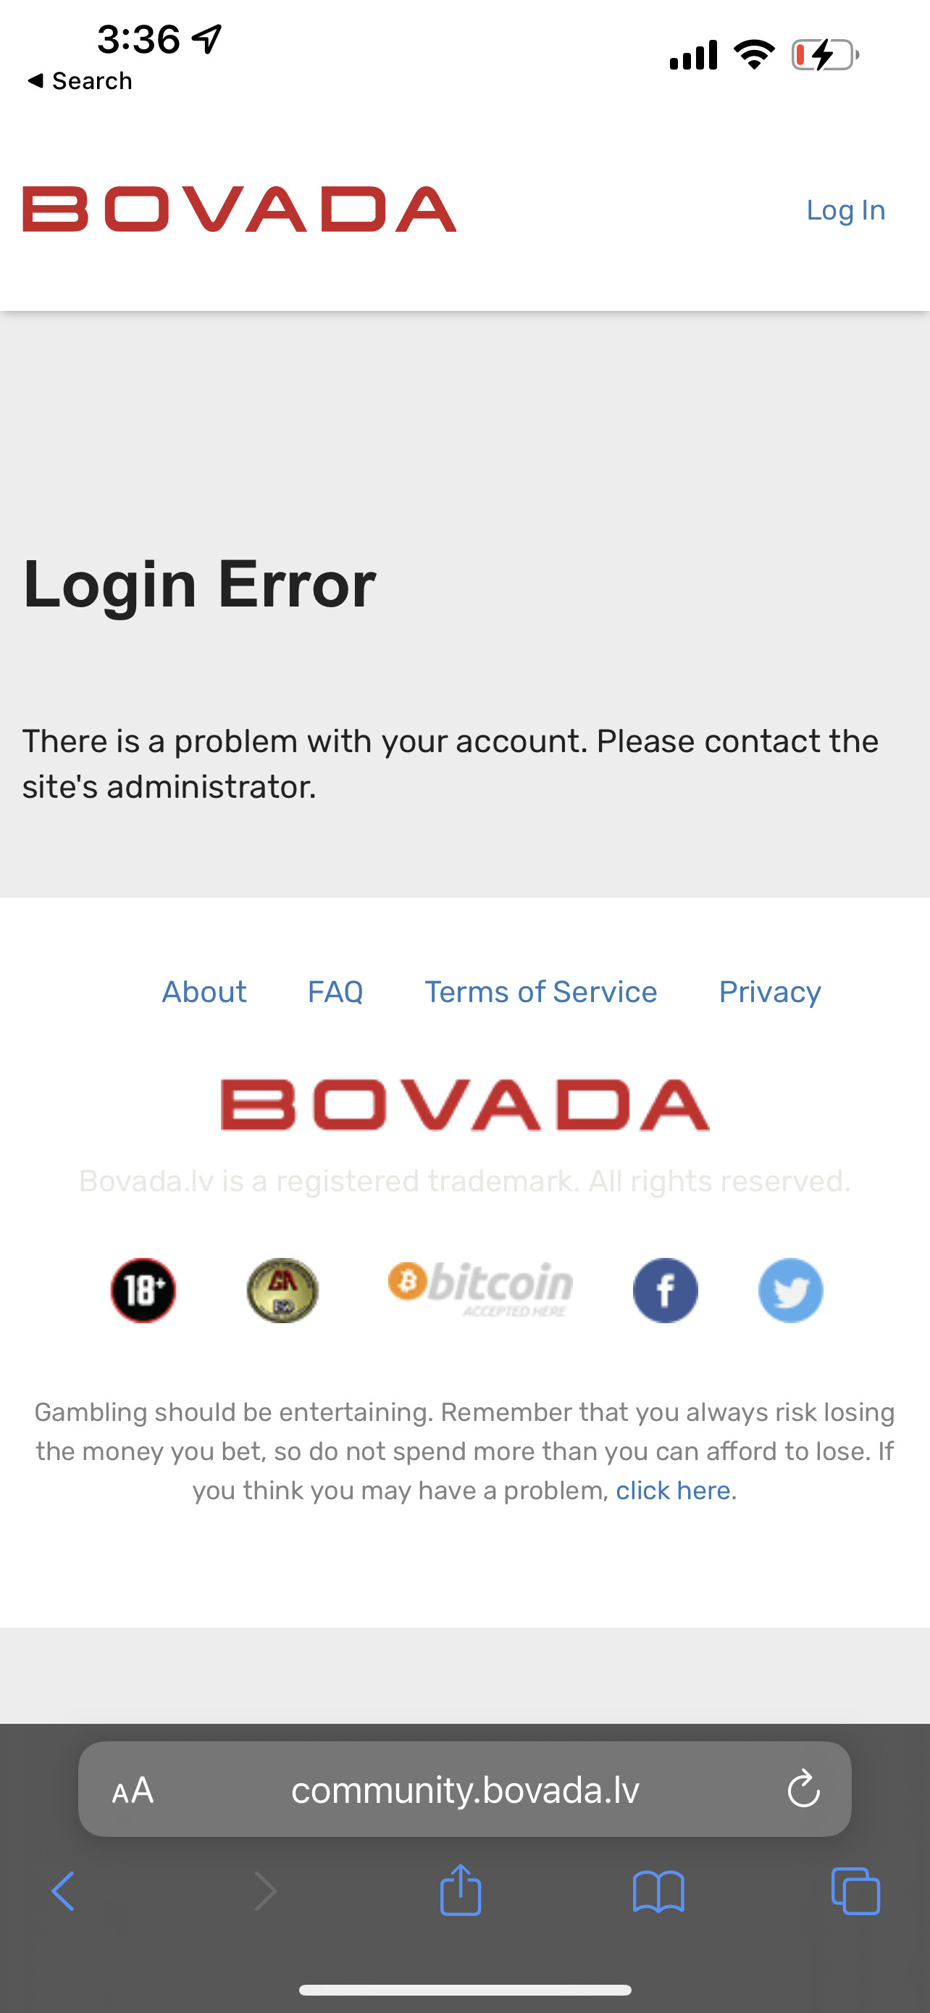Tap the gold seal badge icon
Image resolution: width=930 pixels, height=2013 pixels.
[282, 1289]
